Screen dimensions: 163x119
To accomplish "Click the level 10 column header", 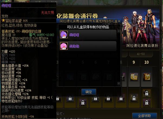I will (146, 62).
